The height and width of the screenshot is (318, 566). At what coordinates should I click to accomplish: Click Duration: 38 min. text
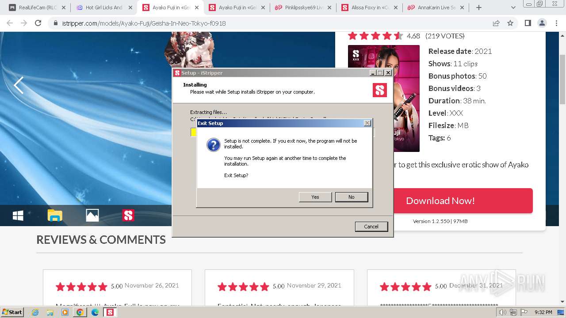pyautogui.click(x=457, y=101)
